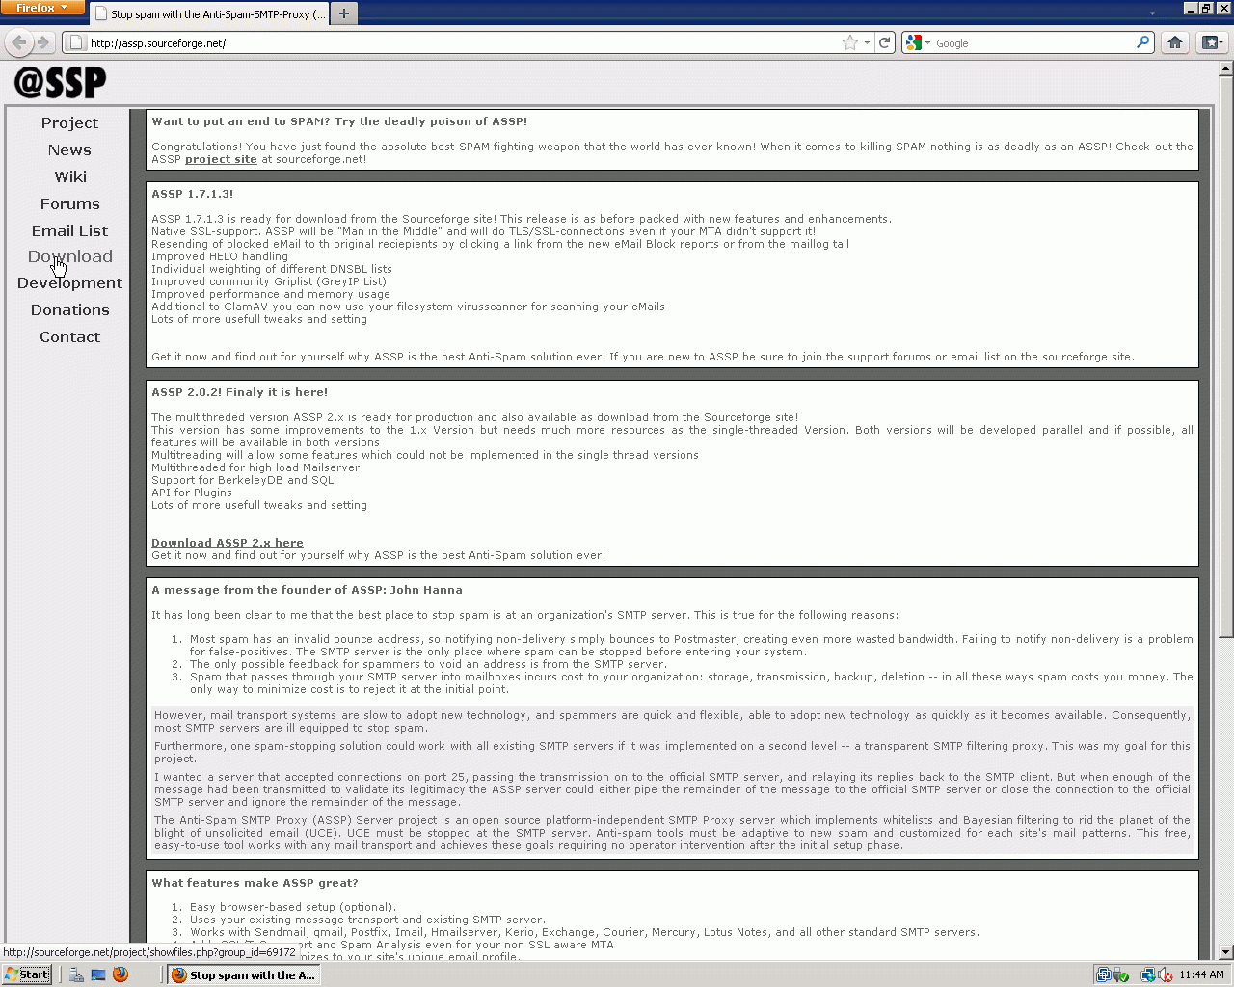The image size is (1234, 987).
Task: Go forward with the browser Forward arrow
Action: (43, 42)
